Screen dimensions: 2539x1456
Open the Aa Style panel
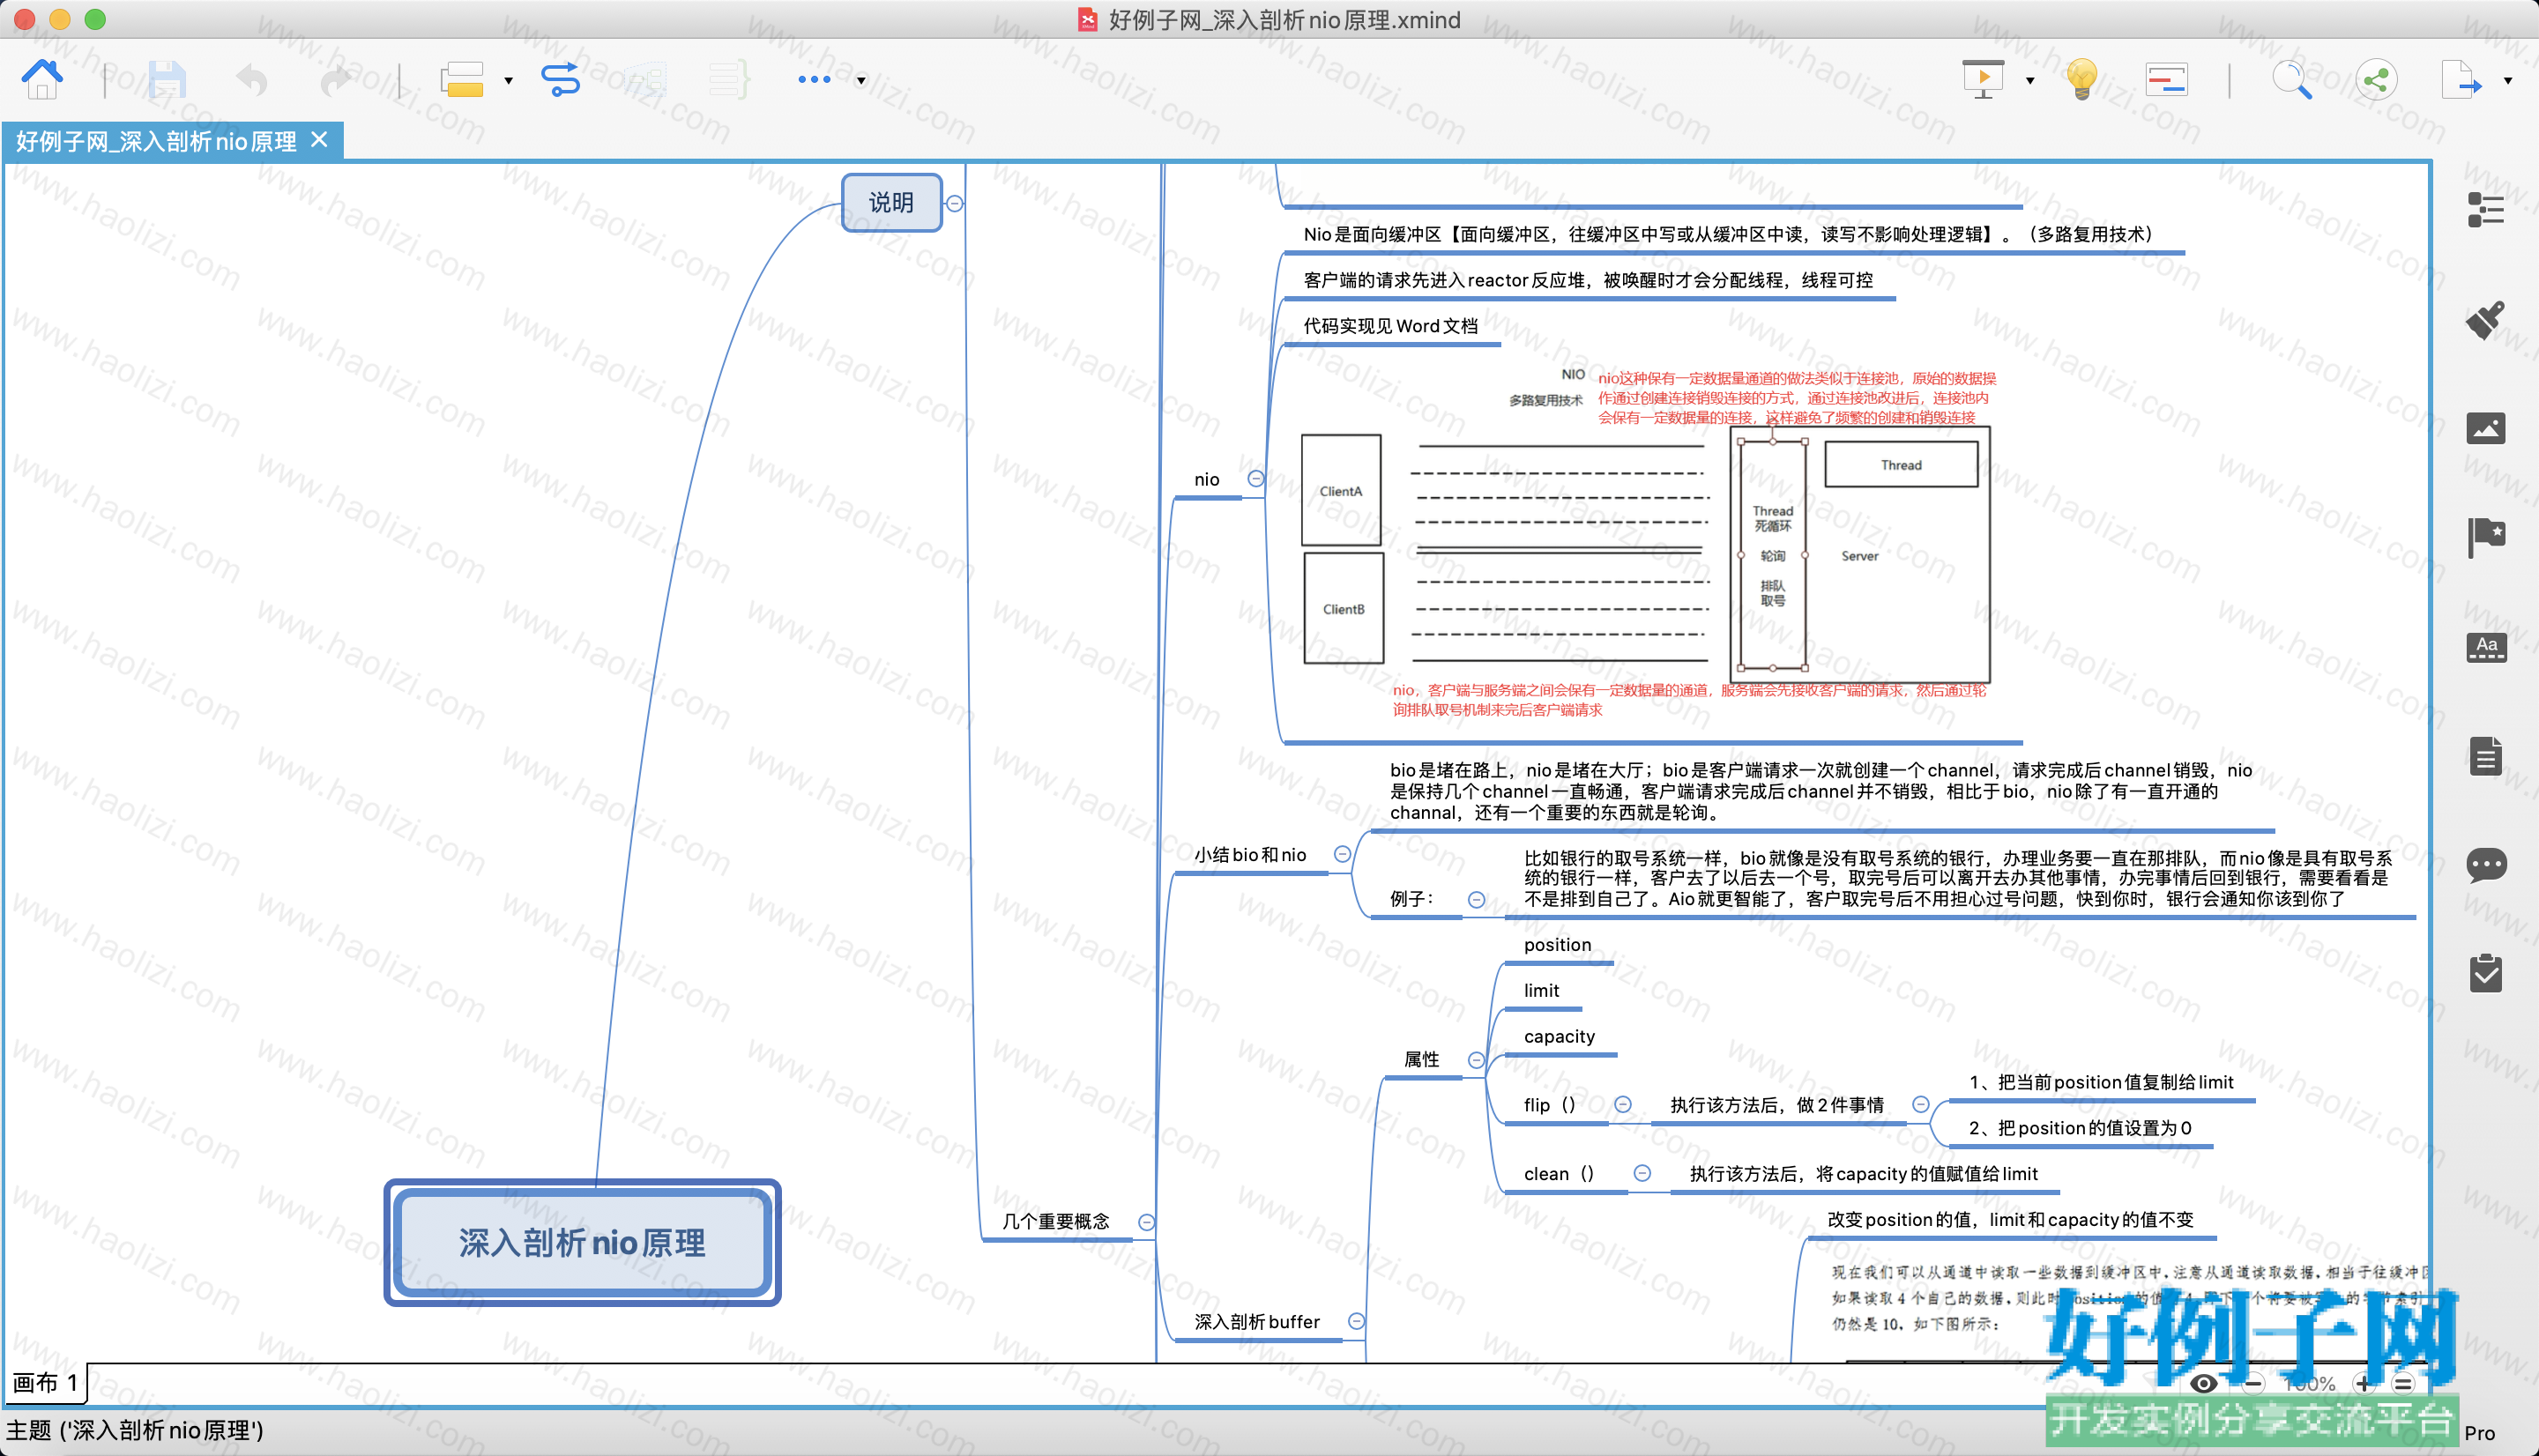pyautogui.click(x=2485, y=647)
